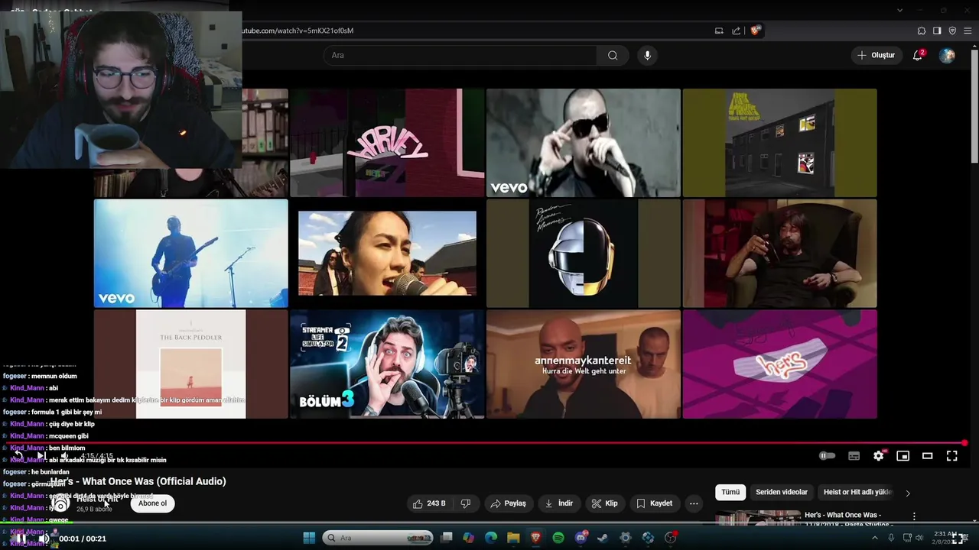
Task: Open the browser hamburger menu
Action: click(968, 31)
